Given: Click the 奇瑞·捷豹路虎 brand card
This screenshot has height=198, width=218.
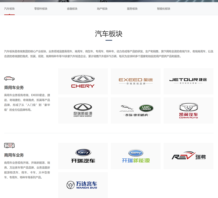Looking at the screenshot, I should (136, 111).
